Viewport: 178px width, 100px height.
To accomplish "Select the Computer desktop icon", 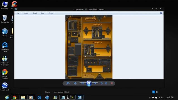I will [x=5, y=6].
